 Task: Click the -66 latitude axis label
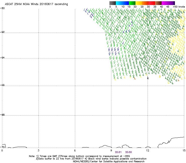pyautogui.click(x=3, y=85)
